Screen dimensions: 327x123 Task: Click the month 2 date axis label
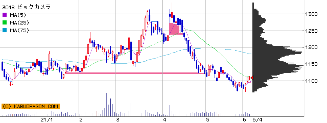pos(81,120)
